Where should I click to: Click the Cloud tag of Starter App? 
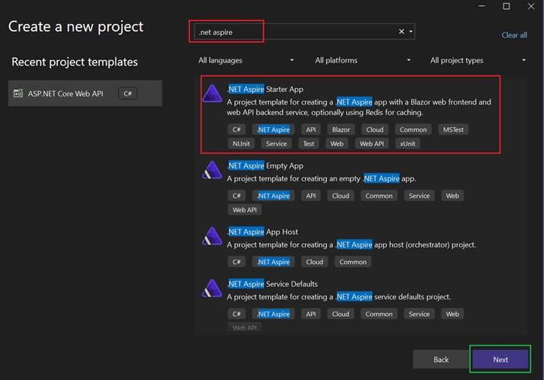pos(375,129)
